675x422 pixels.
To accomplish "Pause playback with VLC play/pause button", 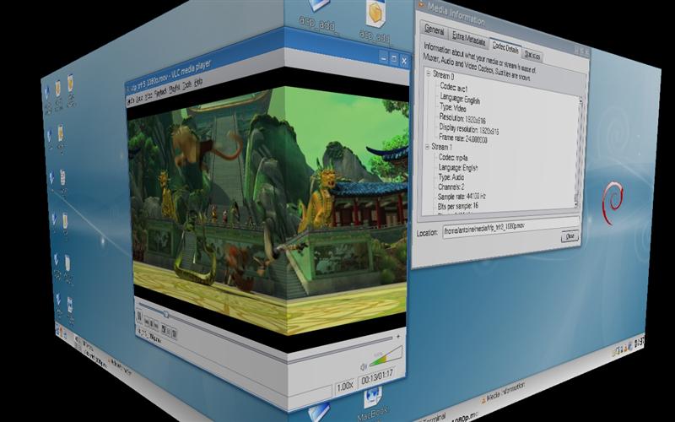I will [x=139, y=316].
